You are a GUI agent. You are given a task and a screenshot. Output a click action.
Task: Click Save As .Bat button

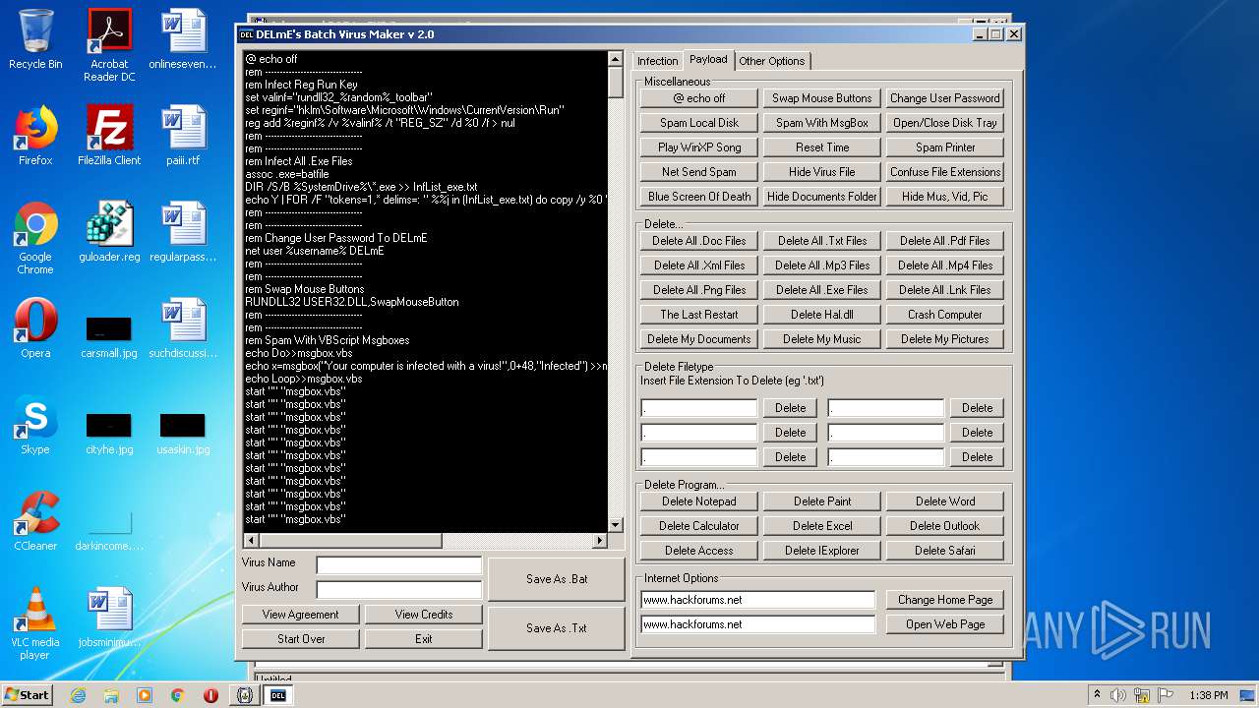pyautogui.click(x=557, y=579)
